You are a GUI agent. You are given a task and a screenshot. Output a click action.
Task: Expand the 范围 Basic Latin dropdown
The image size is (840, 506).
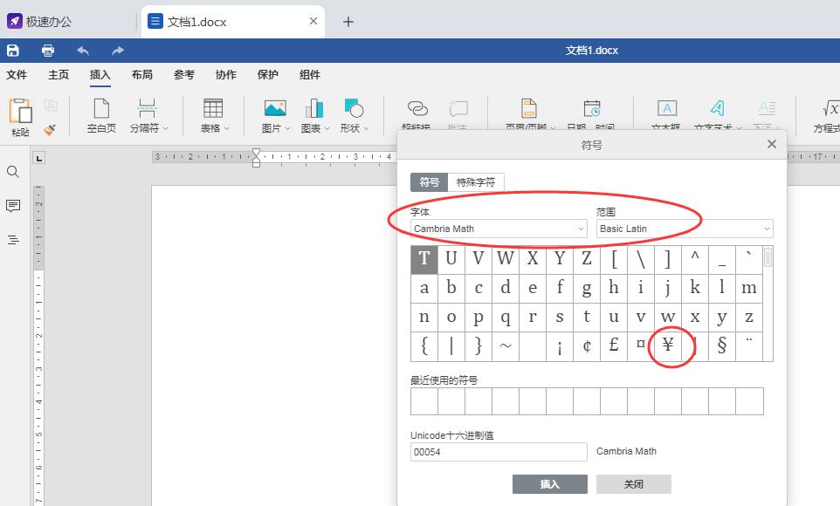(x=685, y=229)
